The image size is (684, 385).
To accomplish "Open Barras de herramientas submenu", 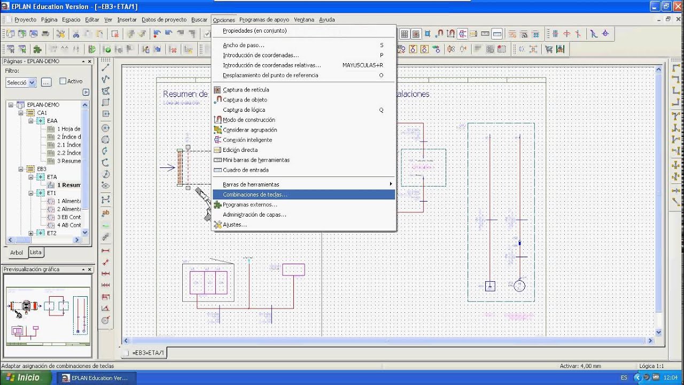I will coord(304,184).
